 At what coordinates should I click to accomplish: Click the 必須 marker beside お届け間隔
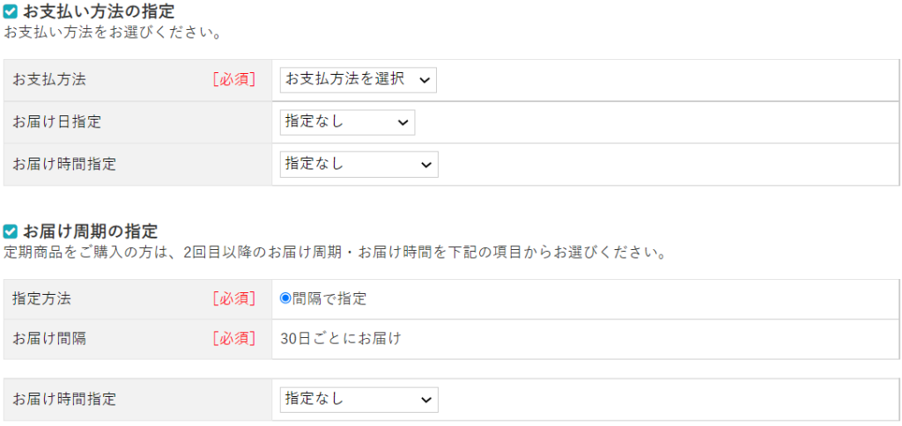(233, 338)
